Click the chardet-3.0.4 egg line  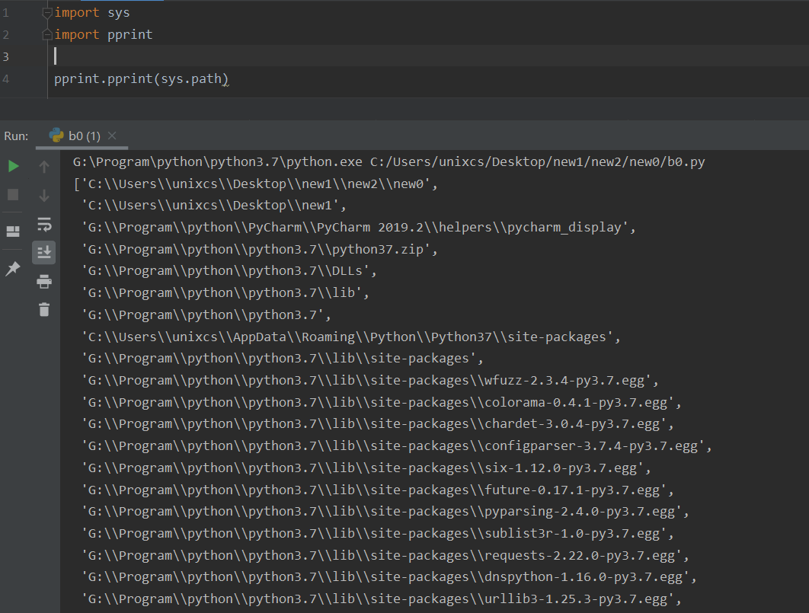pos(378,424)
